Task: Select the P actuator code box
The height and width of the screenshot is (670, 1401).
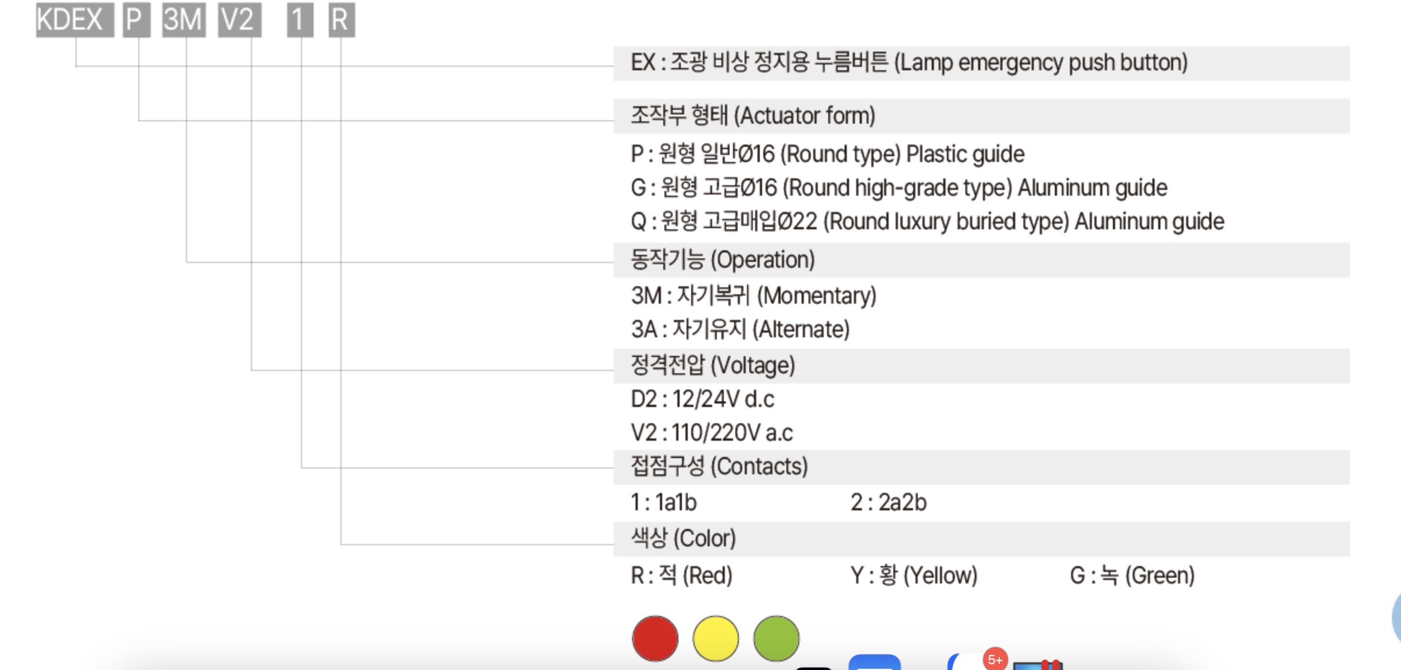Action: (136, 20)
